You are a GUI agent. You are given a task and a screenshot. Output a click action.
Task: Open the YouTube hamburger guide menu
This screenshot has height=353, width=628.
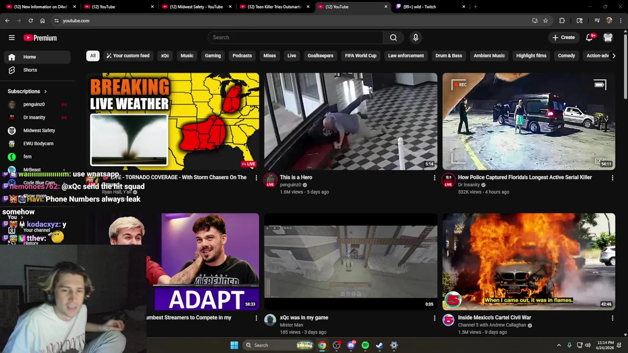click(x=12, y=38)
